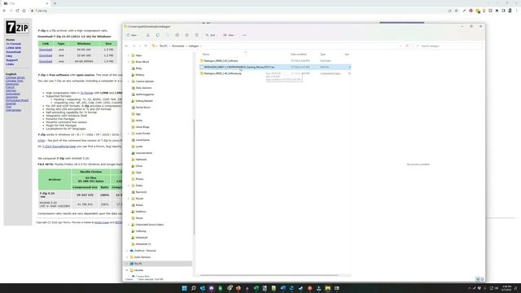Click the browser back arrow
The width and height of the screenshot is (521, 293).
4,11
